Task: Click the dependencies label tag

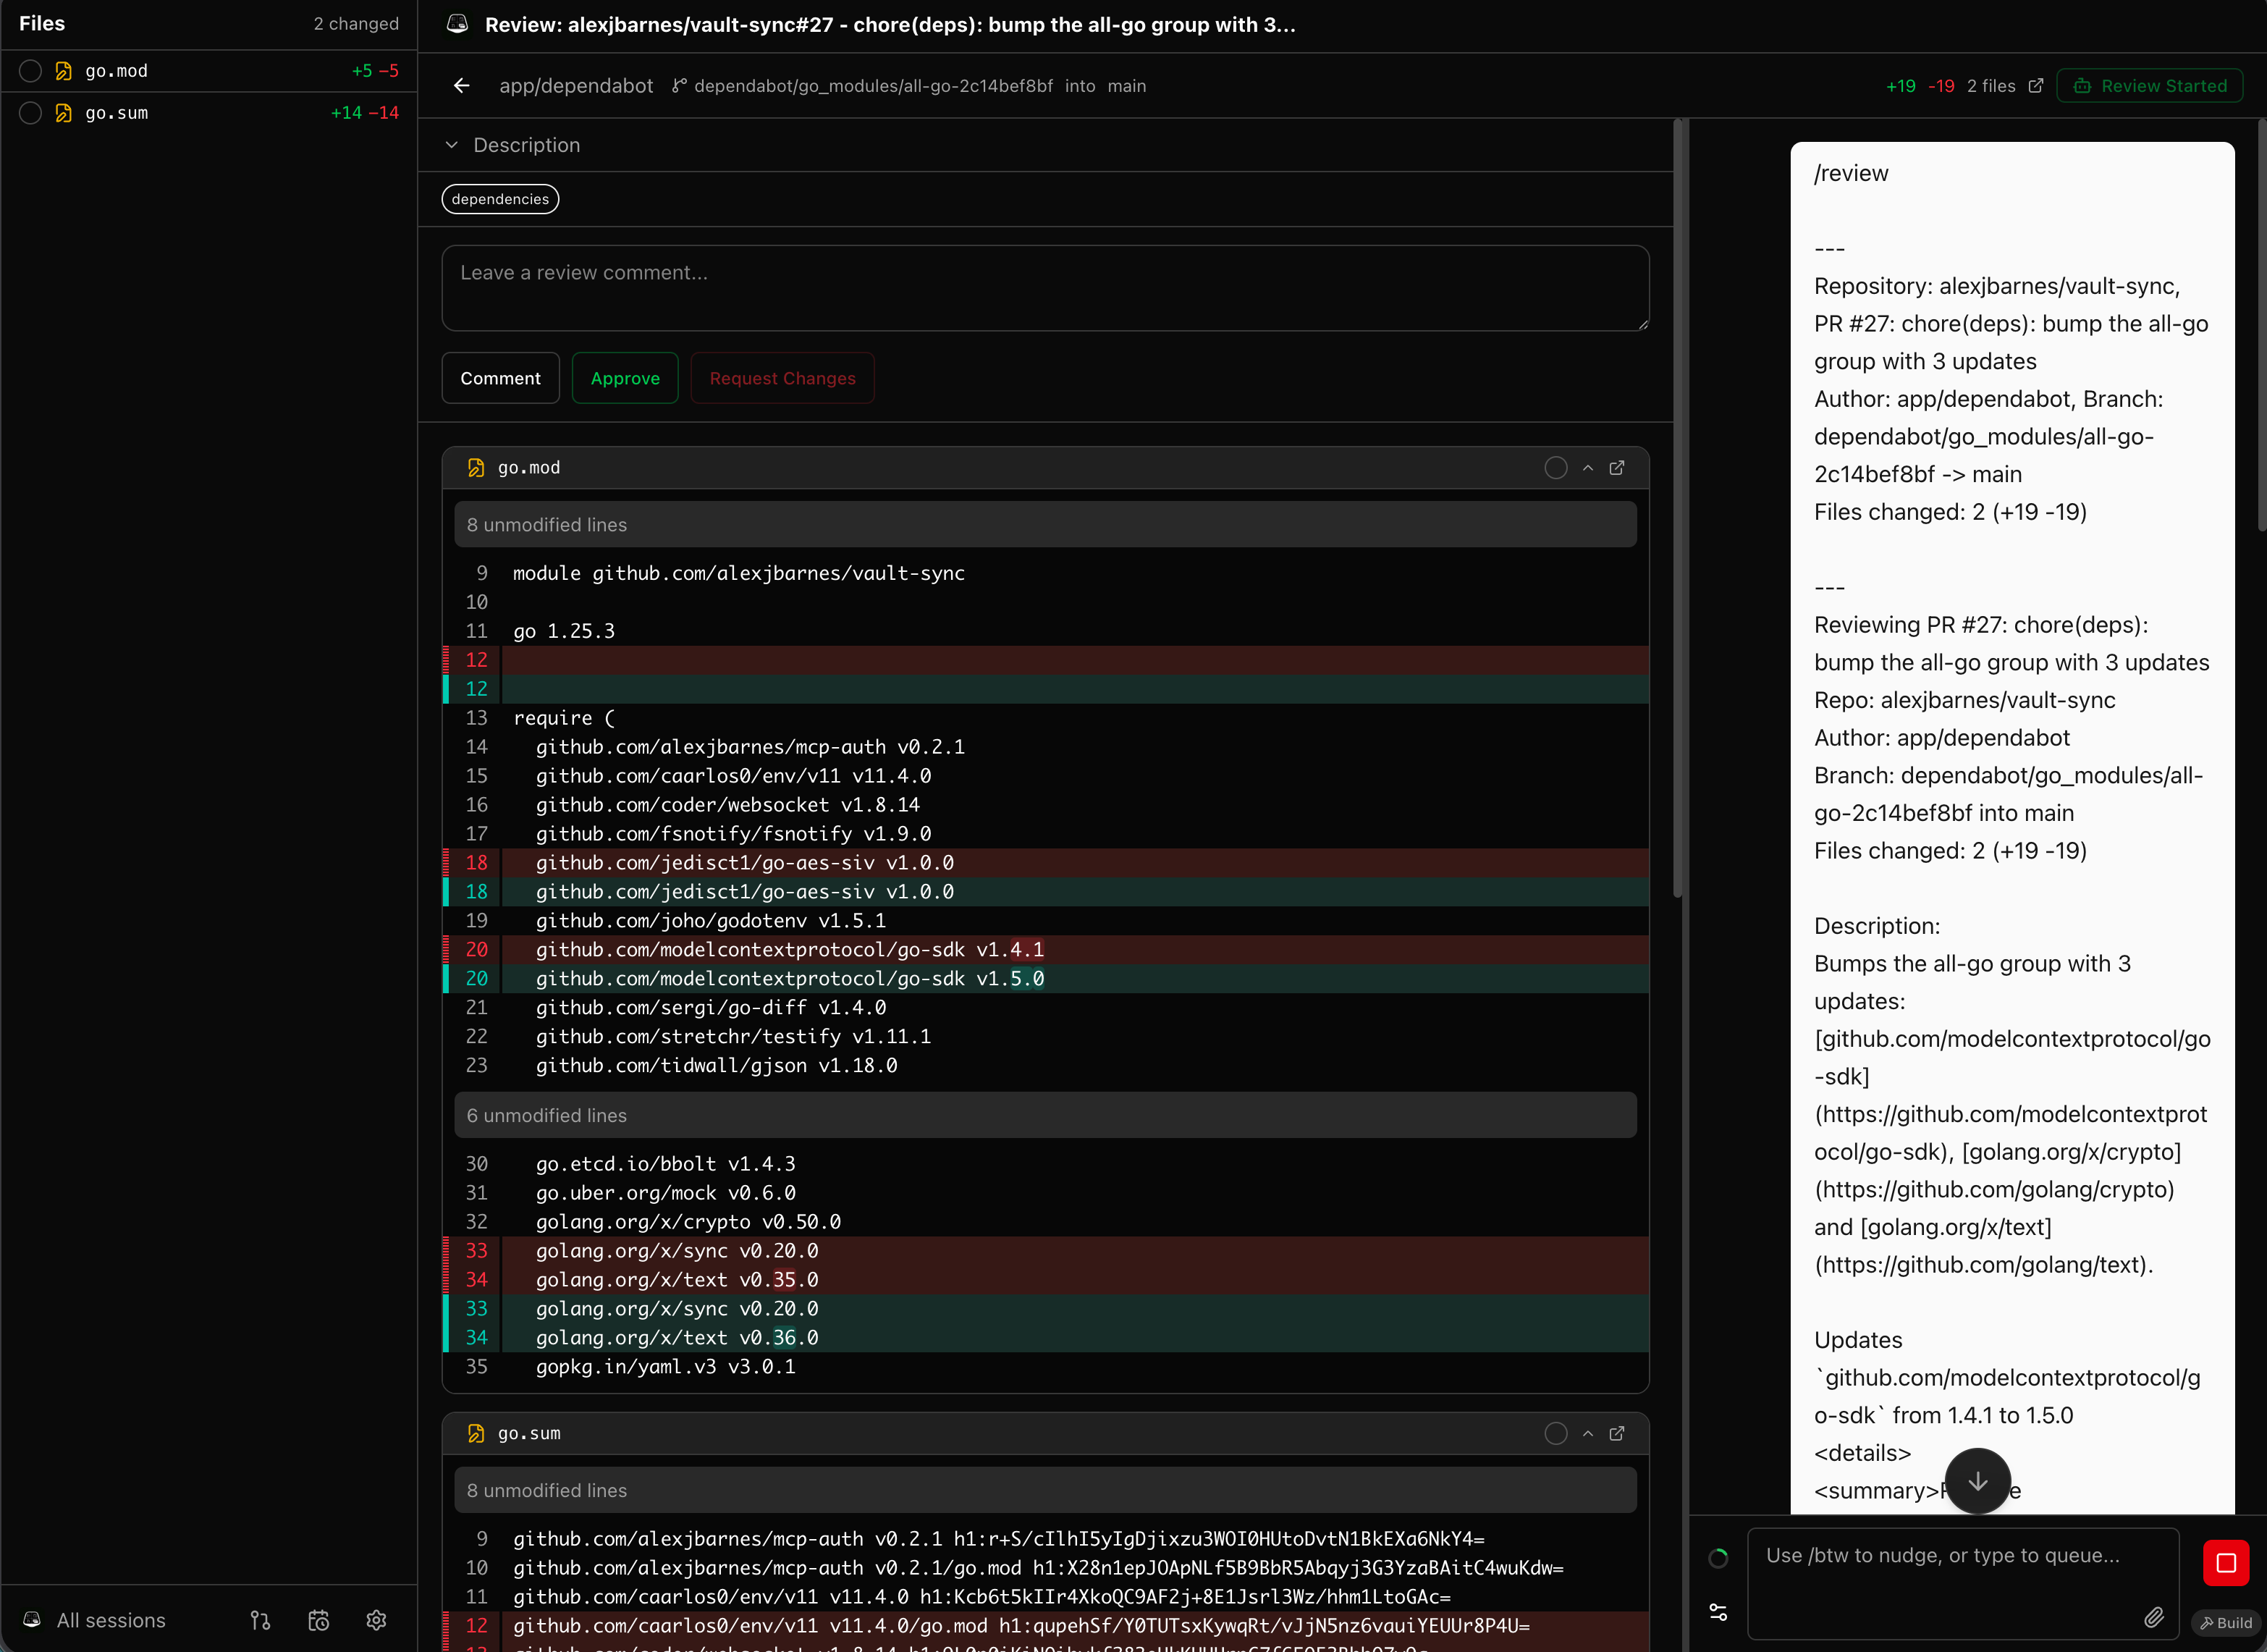Action: coord(499,199)
